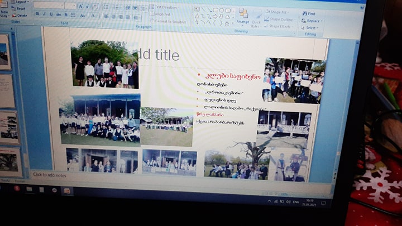Select the Rectangle shape

pyautogui.click(x=216, y=10)
